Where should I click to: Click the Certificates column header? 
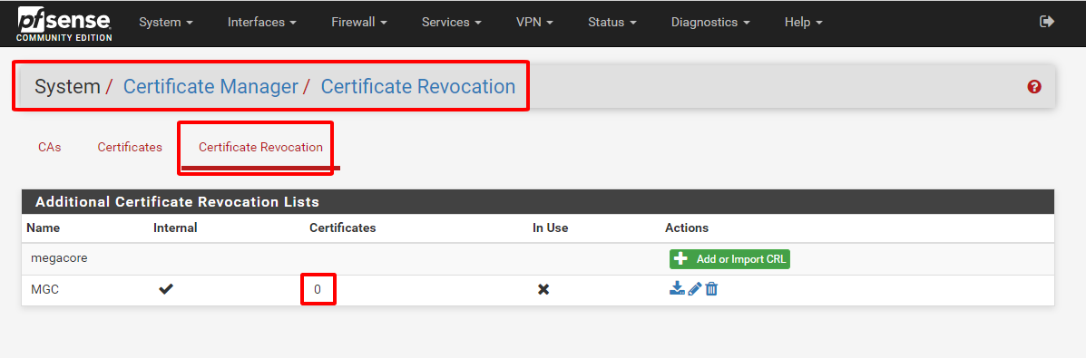[x=343, y=227]
